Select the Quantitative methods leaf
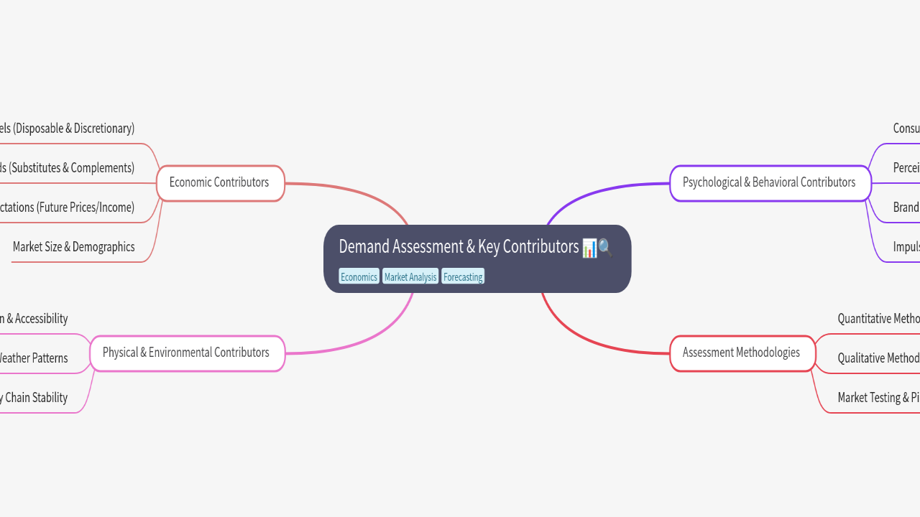 [x=878, y=319]
